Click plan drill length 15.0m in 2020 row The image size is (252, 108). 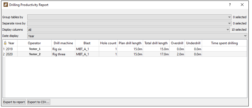130,54
